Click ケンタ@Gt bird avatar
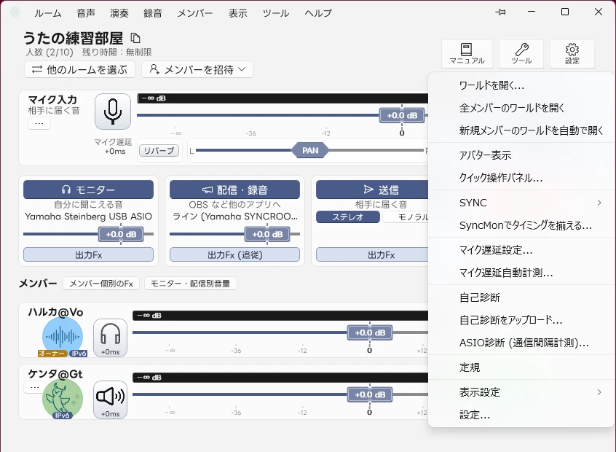This screenshot has height=452, width=616. click(62, 399)
